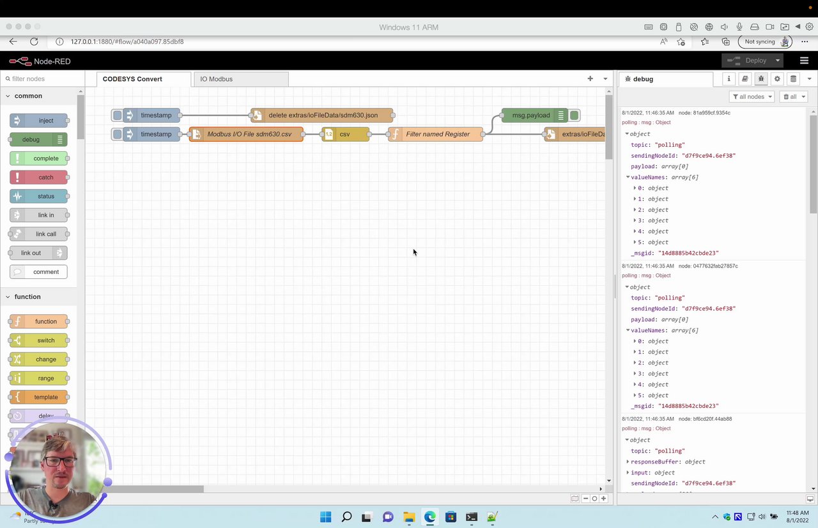Select the complete node in the palette
This screenshot has width=818, height=528.
click(x=39, y=158)
